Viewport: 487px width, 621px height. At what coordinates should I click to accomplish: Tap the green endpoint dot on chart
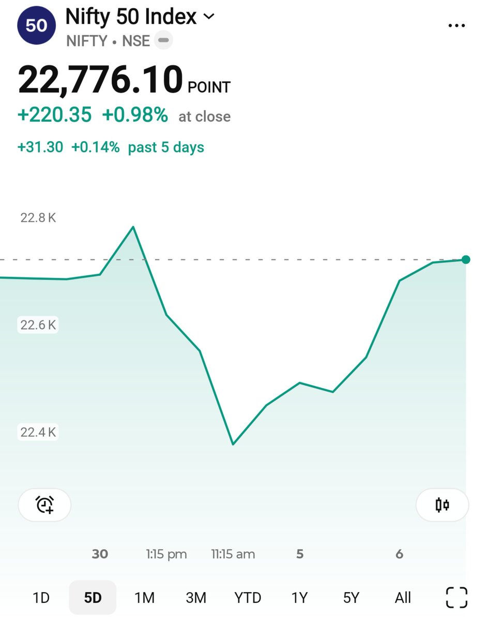tap(466, 259)
